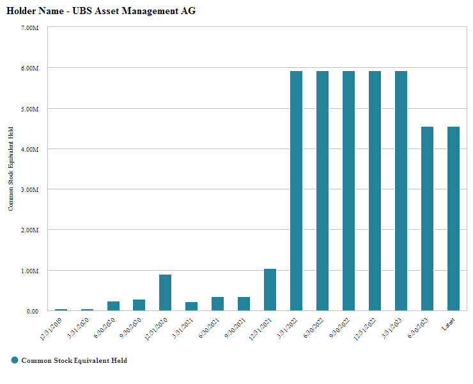Screen dimensions: 473x384
Task: Select the bar for 6/30/2023
Action: point(428,219)
